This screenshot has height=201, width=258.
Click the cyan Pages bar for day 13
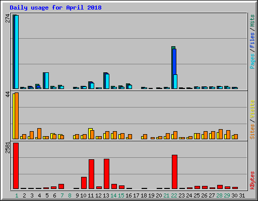point(107,81)
